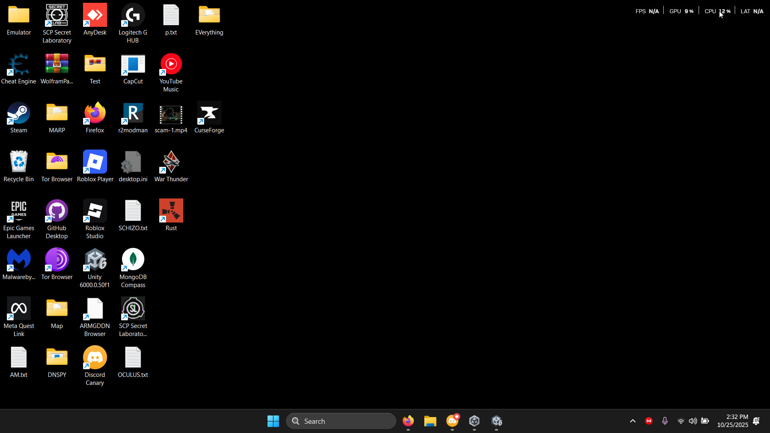Open the Windows Start menu
Screen dimensions: 770x433
point(273,421)
